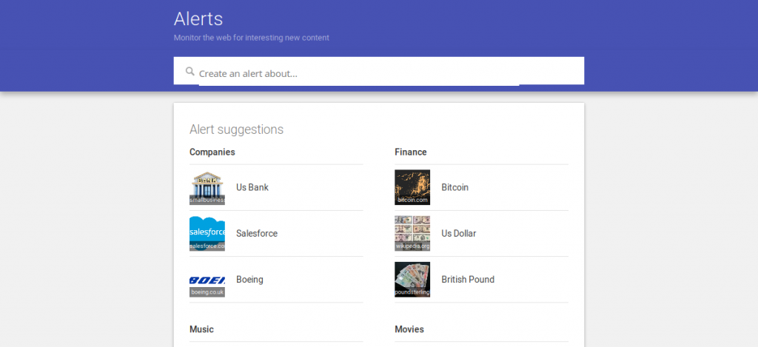This screenshot has height=347, width=758.
Task: Click the British Pound banknotes thumbnail
Action: tap(412, 280)
